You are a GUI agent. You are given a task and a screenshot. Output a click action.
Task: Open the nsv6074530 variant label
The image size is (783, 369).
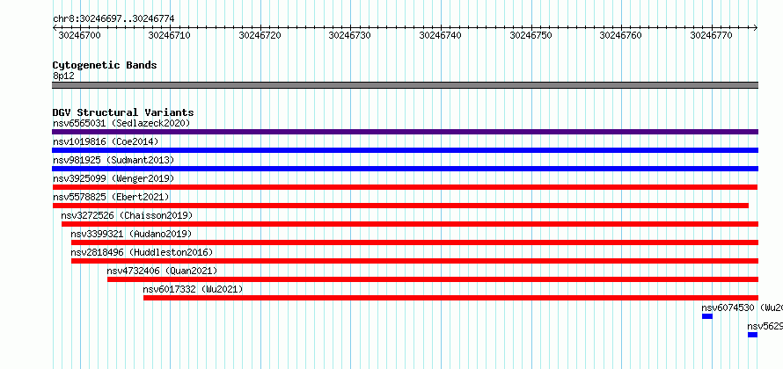[x=742, y=307]
